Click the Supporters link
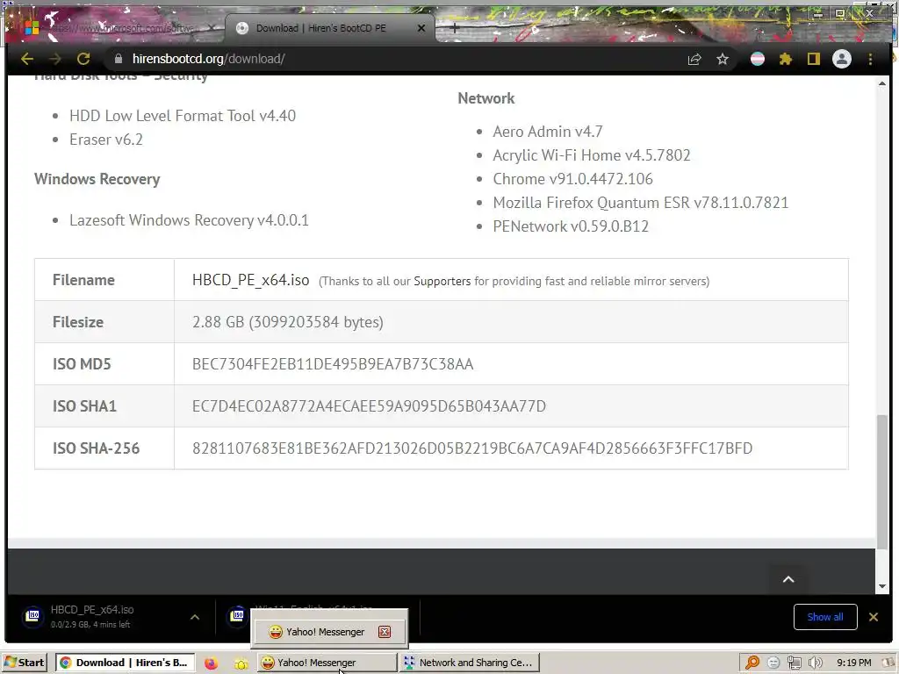899x674 pixels. coord(442,281)
